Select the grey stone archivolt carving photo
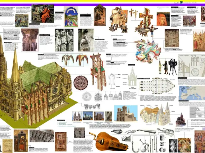 (x=42, y=136)
